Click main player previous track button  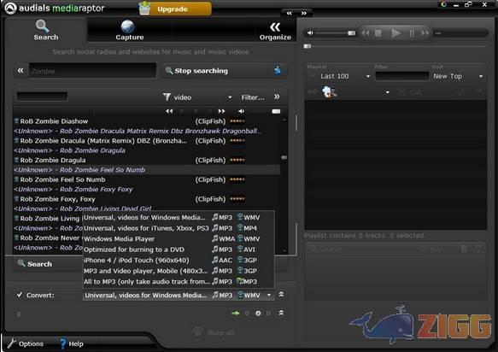point(366,32)
